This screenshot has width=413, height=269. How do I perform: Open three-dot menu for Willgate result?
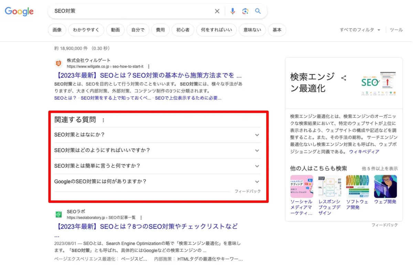[x=149, y=66]
